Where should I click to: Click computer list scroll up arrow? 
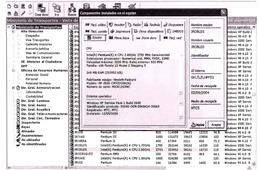pos(254,27)
